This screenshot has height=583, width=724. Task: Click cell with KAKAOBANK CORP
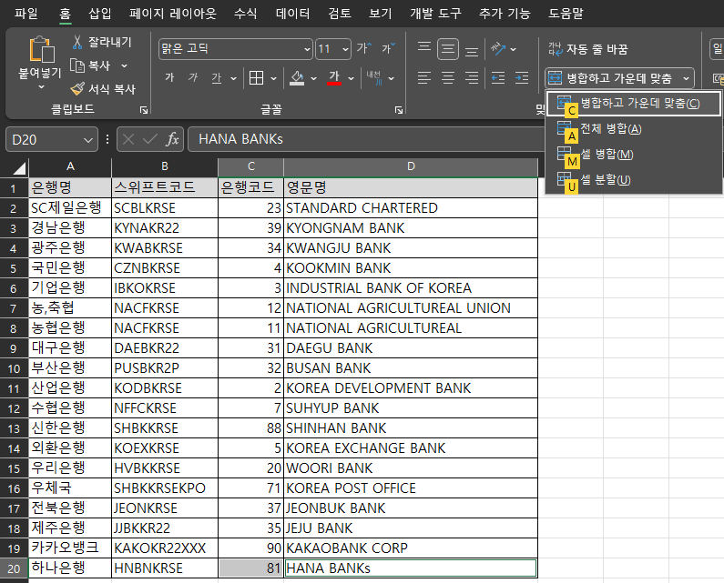[411, 548]
